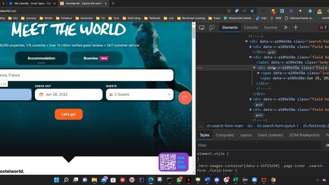
Task: Expand the third field div node arrow
Action: tap(250, 99)
